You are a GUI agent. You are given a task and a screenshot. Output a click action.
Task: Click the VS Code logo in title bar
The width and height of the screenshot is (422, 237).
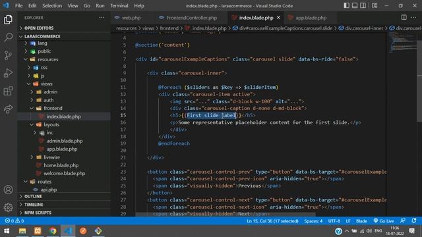click(6, 5)
